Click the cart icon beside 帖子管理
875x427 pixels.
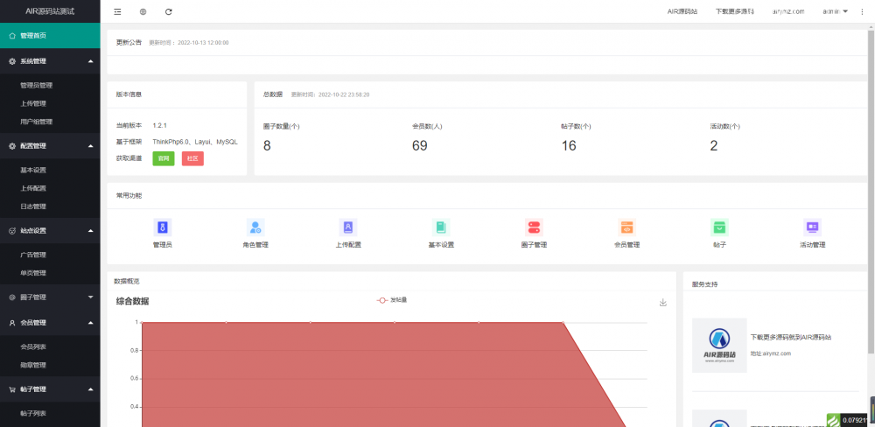12,389
